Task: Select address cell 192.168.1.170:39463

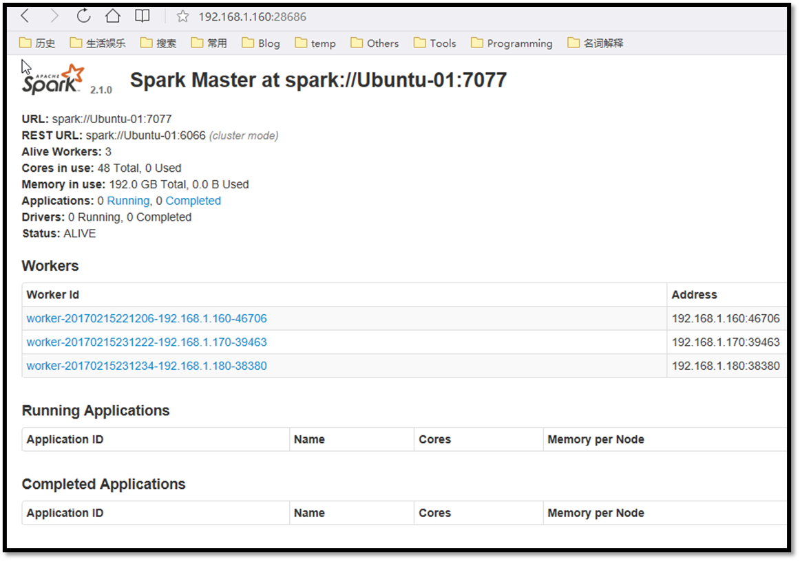Action: (x=726, y=342)
